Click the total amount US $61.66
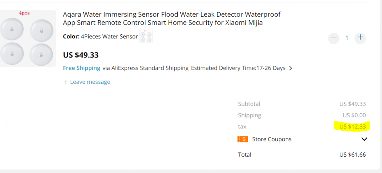Image resolution: width=382 pixels, height=173 pixels. coord(352,155)
